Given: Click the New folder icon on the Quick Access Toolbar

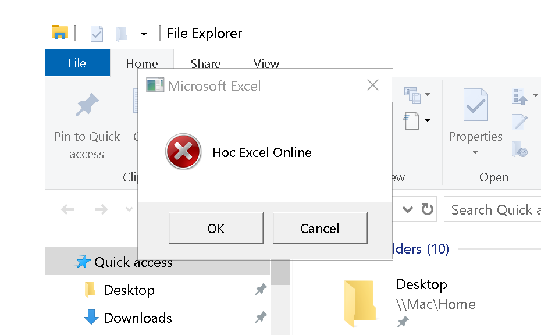Looking at the screenshot, I should pyautogui.click(x=121, y=33).
